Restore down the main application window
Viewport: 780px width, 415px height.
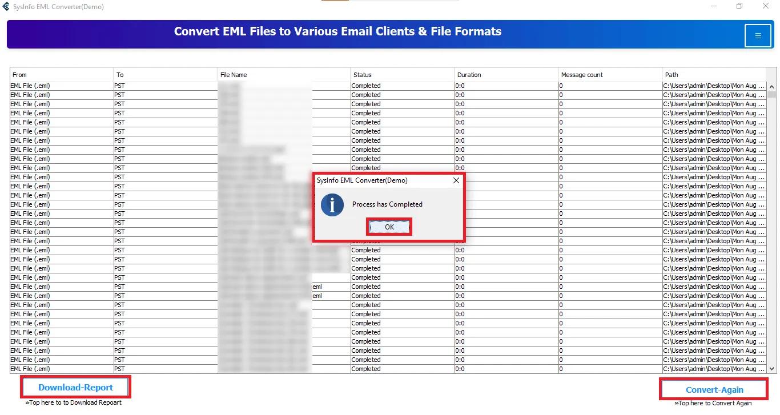point(740,6)
